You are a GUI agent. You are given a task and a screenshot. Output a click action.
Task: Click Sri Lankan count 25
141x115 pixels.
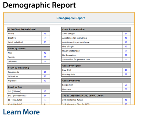click(x=45, y=76)
